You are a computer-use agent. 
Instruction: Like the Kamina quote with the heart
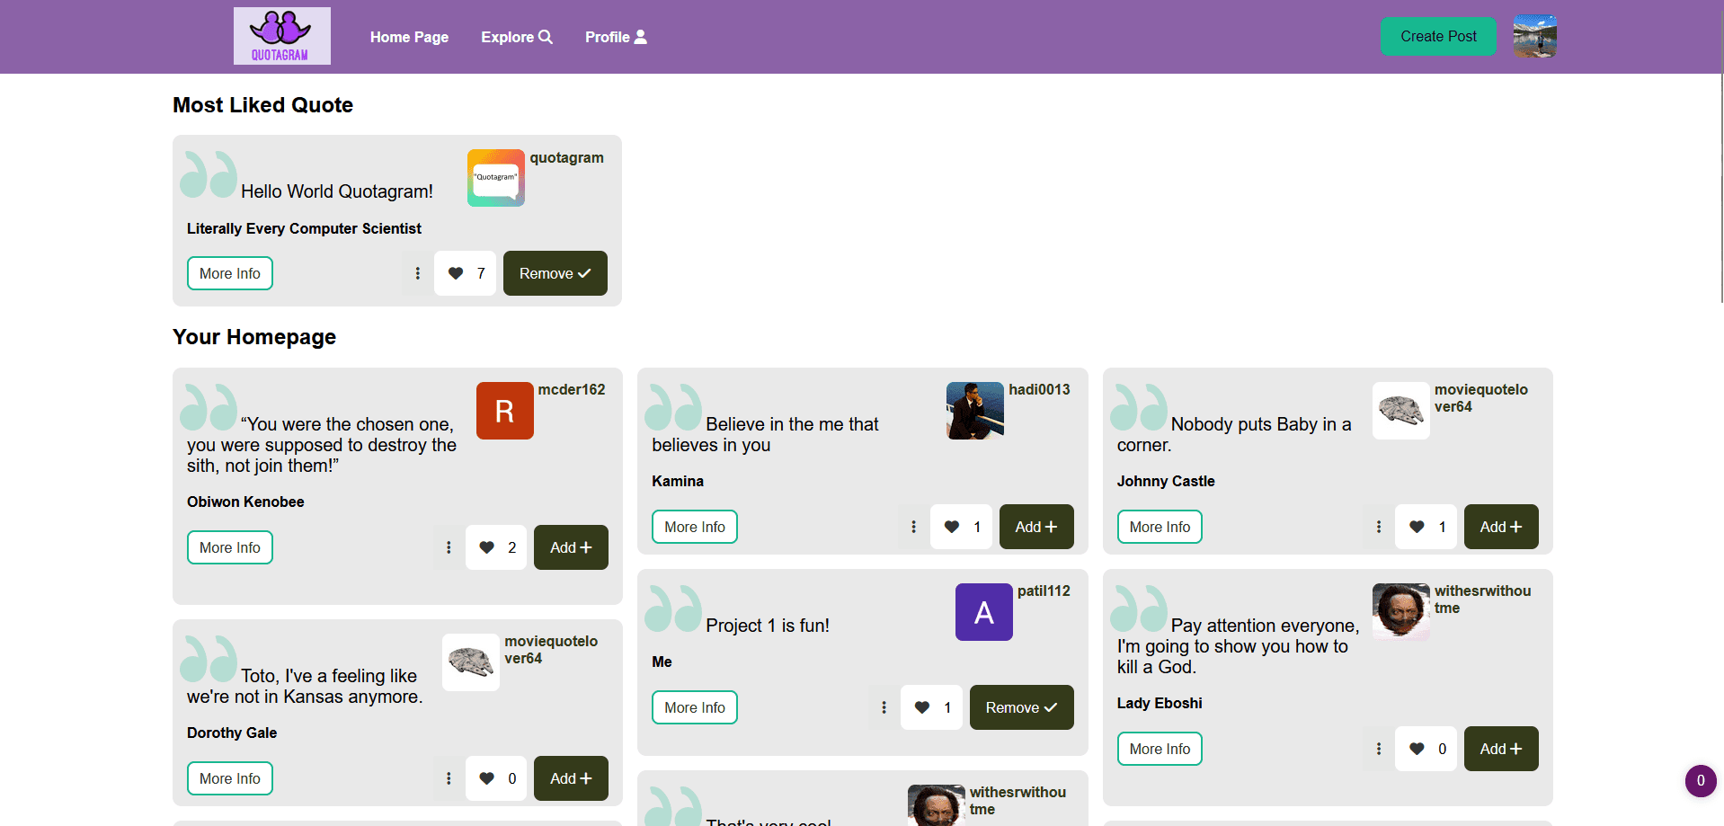pos(952,527)
